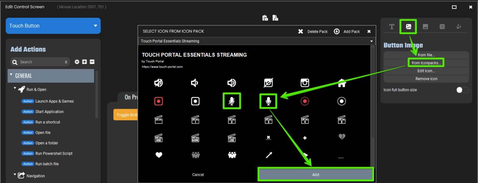Select the active microphone icon
The height and width of the screenshot is (183, 478).
(x=268, y=101)
